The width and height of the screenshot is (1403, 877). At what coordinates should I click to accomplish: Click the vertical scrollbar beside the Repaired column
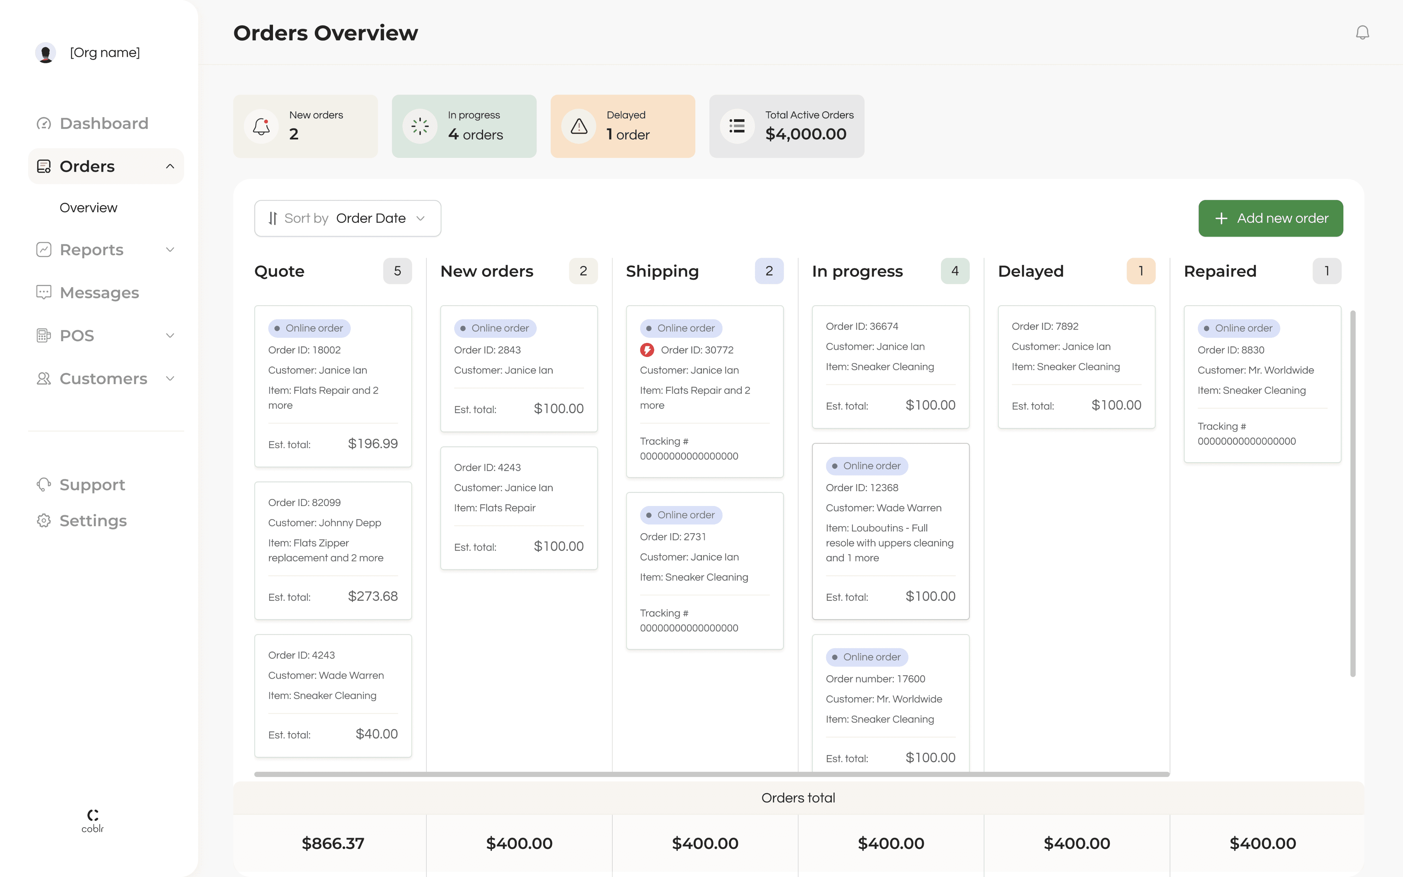(x=1353, y=493)
